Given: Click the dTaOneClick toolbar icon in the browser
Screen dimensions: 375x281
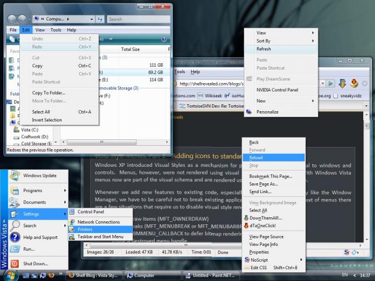Looking at the screenshot, I should pos(354,83).
